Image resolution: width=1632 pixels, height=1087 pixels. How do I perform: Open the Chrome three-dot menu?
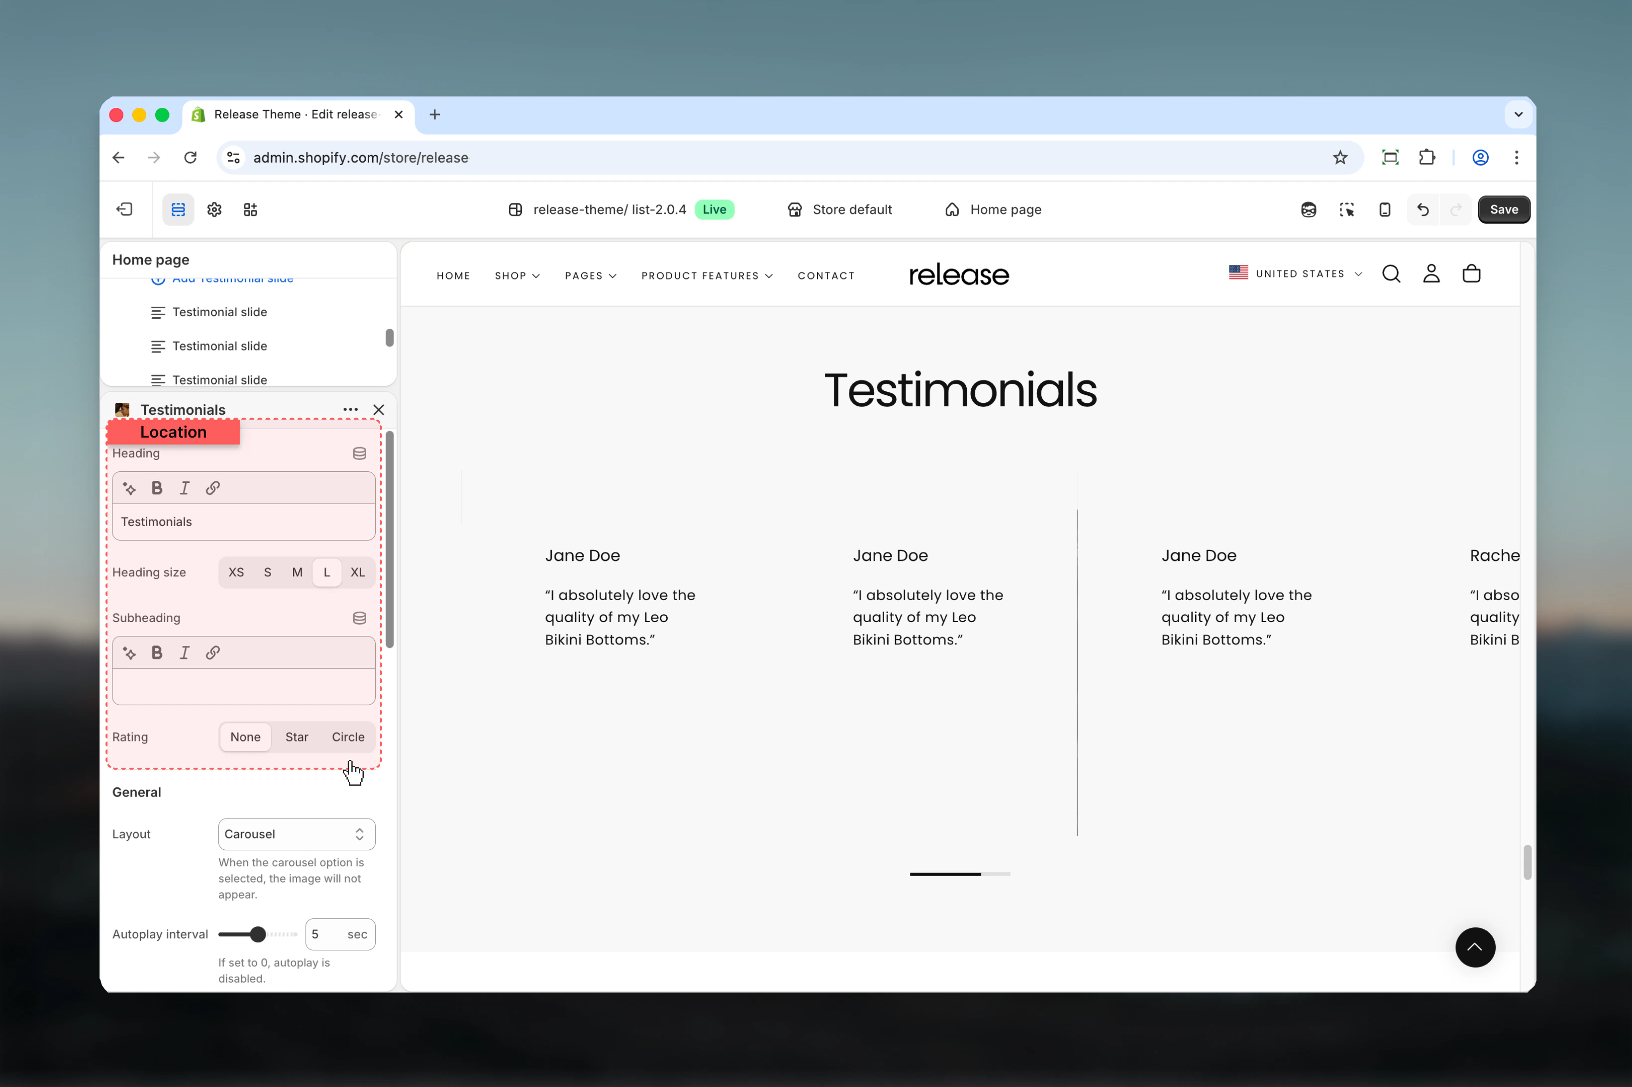coord(1516,157)
